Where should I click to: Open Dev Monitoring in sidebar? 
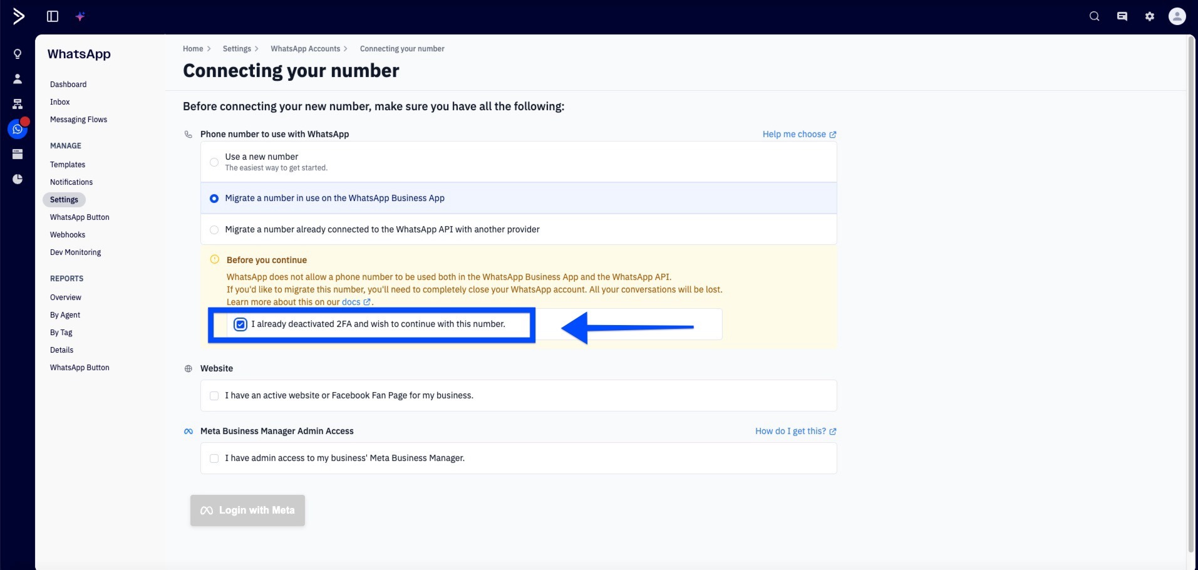pos(75,252)
